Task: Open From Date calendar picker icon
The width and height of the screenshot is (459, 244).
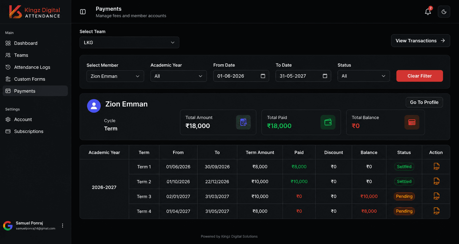Action: click(x=263, y=76)
